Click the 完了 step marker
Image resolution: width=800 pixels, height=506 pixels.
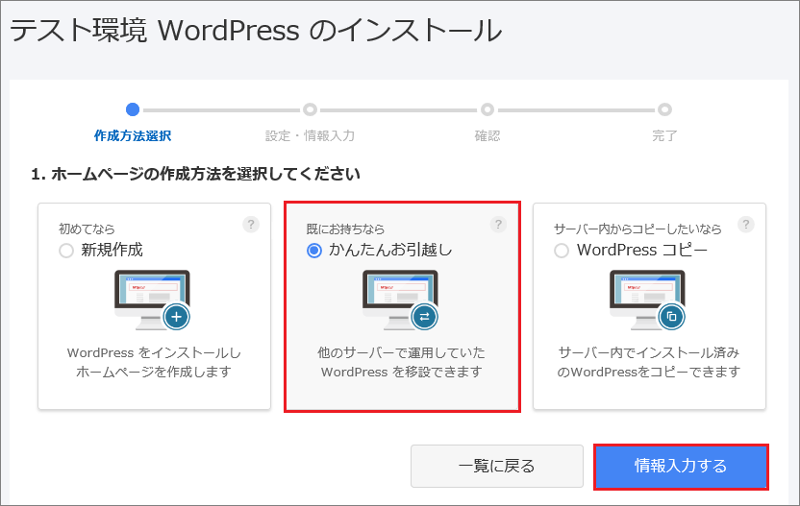point(664,109)
